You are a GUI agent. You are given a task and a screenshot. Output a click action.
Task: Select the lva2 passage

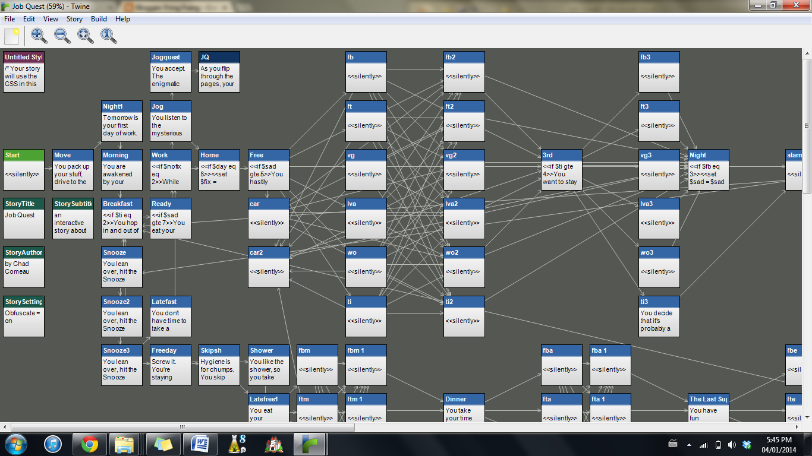click(464, 218)
